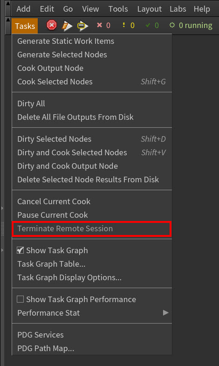This screenshot has width=219, height=366.
Task: Click the red failed work items counter
Action: [103, 25]
